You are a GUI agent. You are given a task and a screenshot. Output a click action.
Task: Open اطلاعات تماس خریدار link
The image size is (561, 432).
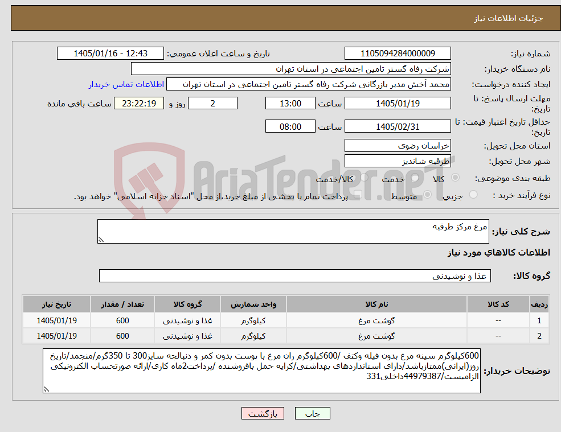tap(126, 84)
